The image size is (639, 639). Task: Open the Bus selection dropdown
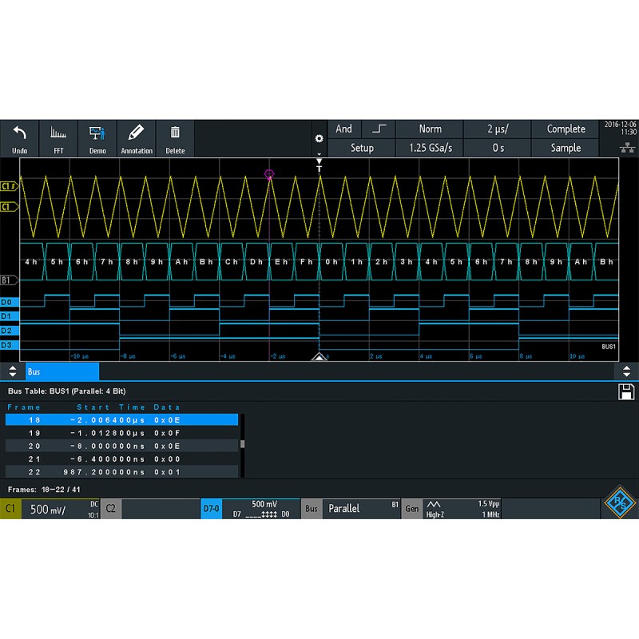coord(312,509)
